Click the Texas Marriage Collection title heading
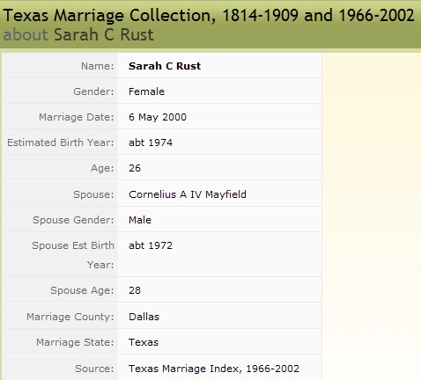Image resolution: width=421 pixels, height=380 pixels. pyautogui.click(x=209, y=15)
